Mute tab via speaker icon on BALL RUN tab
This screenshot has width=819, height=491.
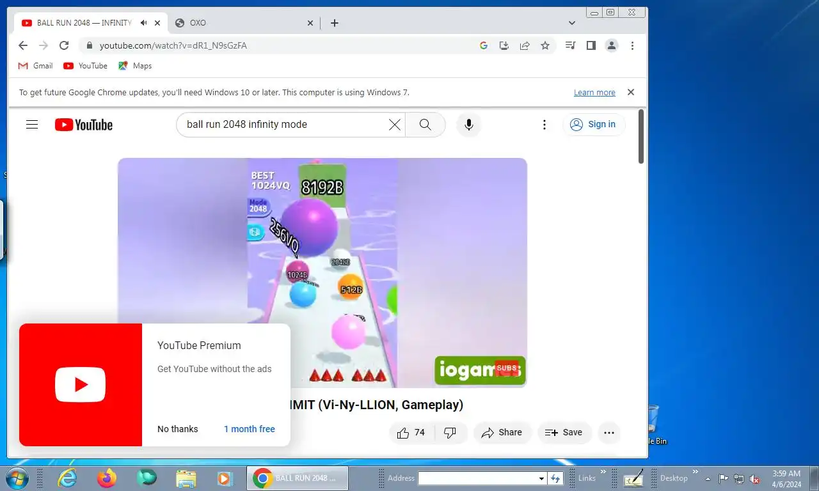[x=143, y=22]
